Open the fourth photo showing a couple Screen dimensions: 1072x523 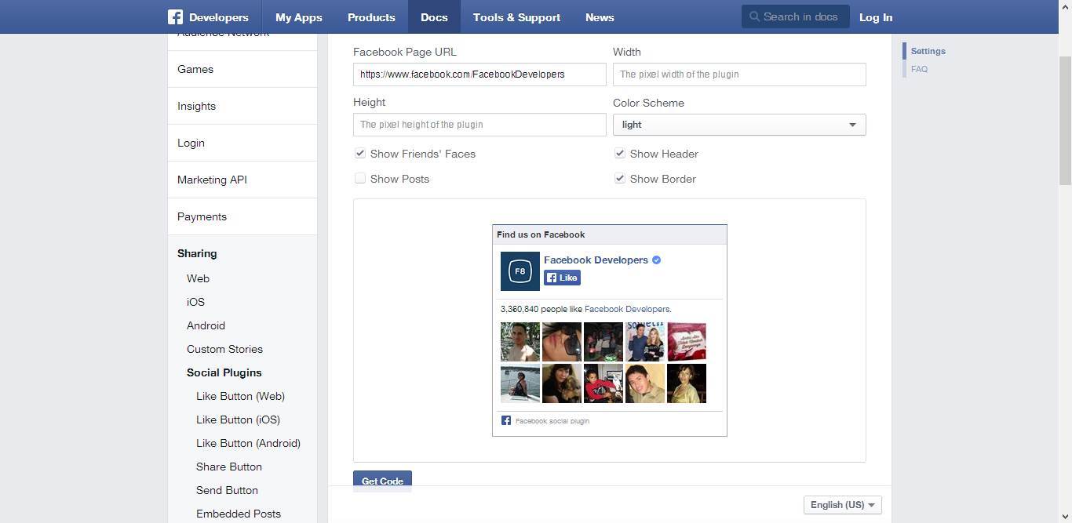[645, 342]
